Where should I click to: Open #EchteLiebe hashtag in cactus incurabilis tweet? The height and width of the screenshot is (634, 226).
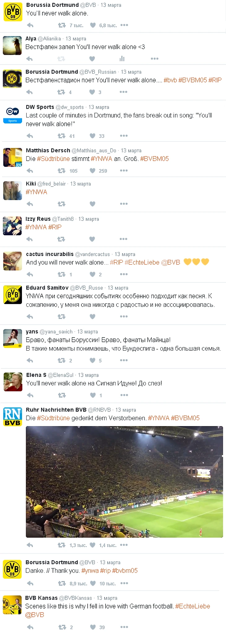point(142,262)
